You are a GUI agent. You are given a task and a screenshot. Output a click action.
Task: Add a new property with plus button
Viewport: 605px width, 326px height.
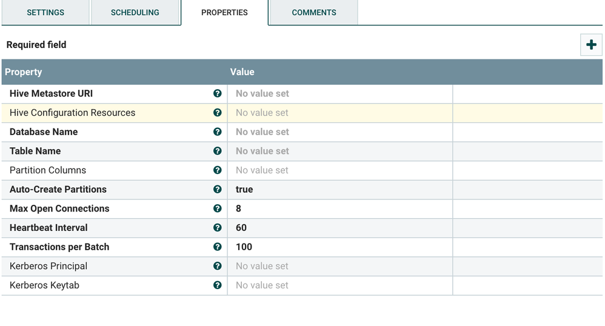click(x=591, y=45)
